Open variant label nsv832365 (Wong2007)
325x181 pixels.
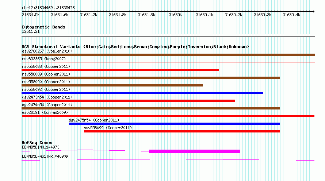pos(44,59)
